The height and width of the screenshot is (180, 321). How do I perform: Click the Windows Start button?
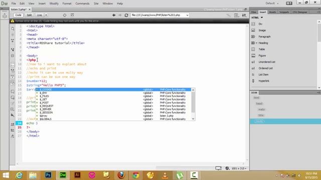(6, 175)
